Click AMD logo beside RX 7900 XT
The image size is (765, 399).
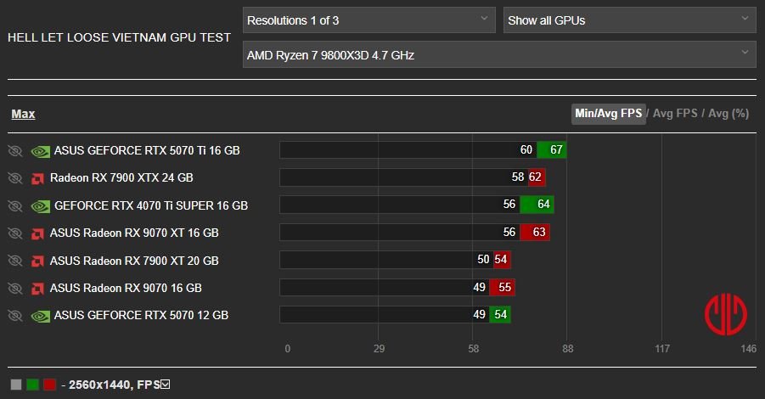point(37,262)
